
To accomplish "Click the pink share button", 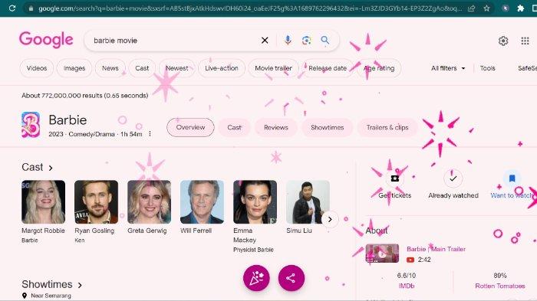I will click(x=291, y=278).
